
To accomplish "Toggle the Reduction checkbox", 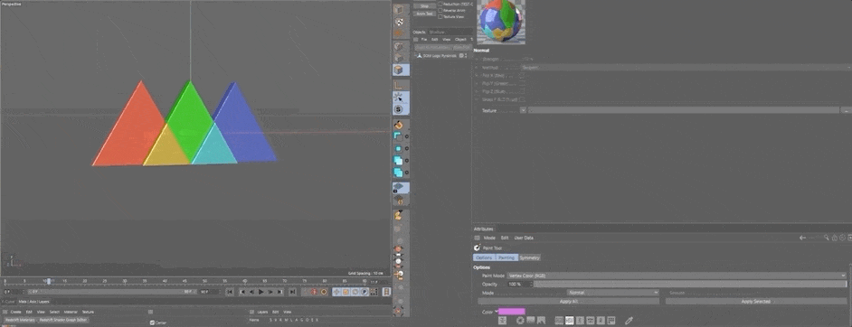I will 440,4.
